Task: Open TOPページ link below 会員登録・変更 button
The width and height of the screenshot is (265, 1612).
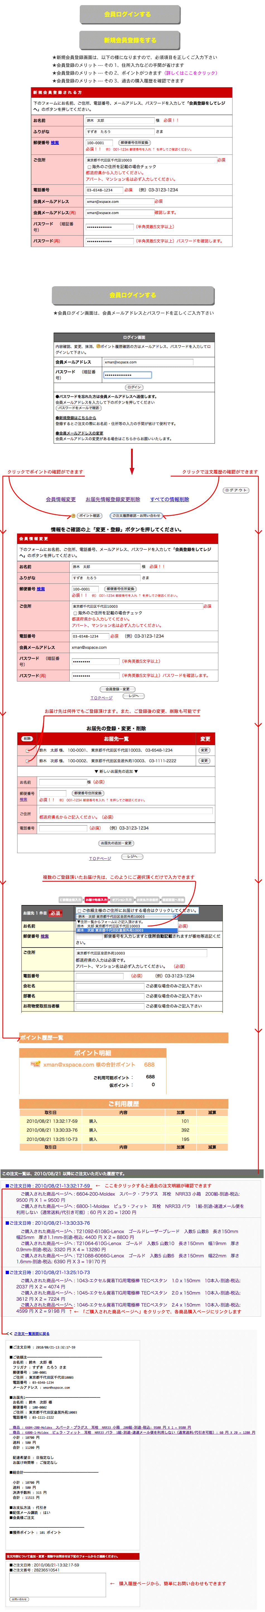Action: click(101, 698)
